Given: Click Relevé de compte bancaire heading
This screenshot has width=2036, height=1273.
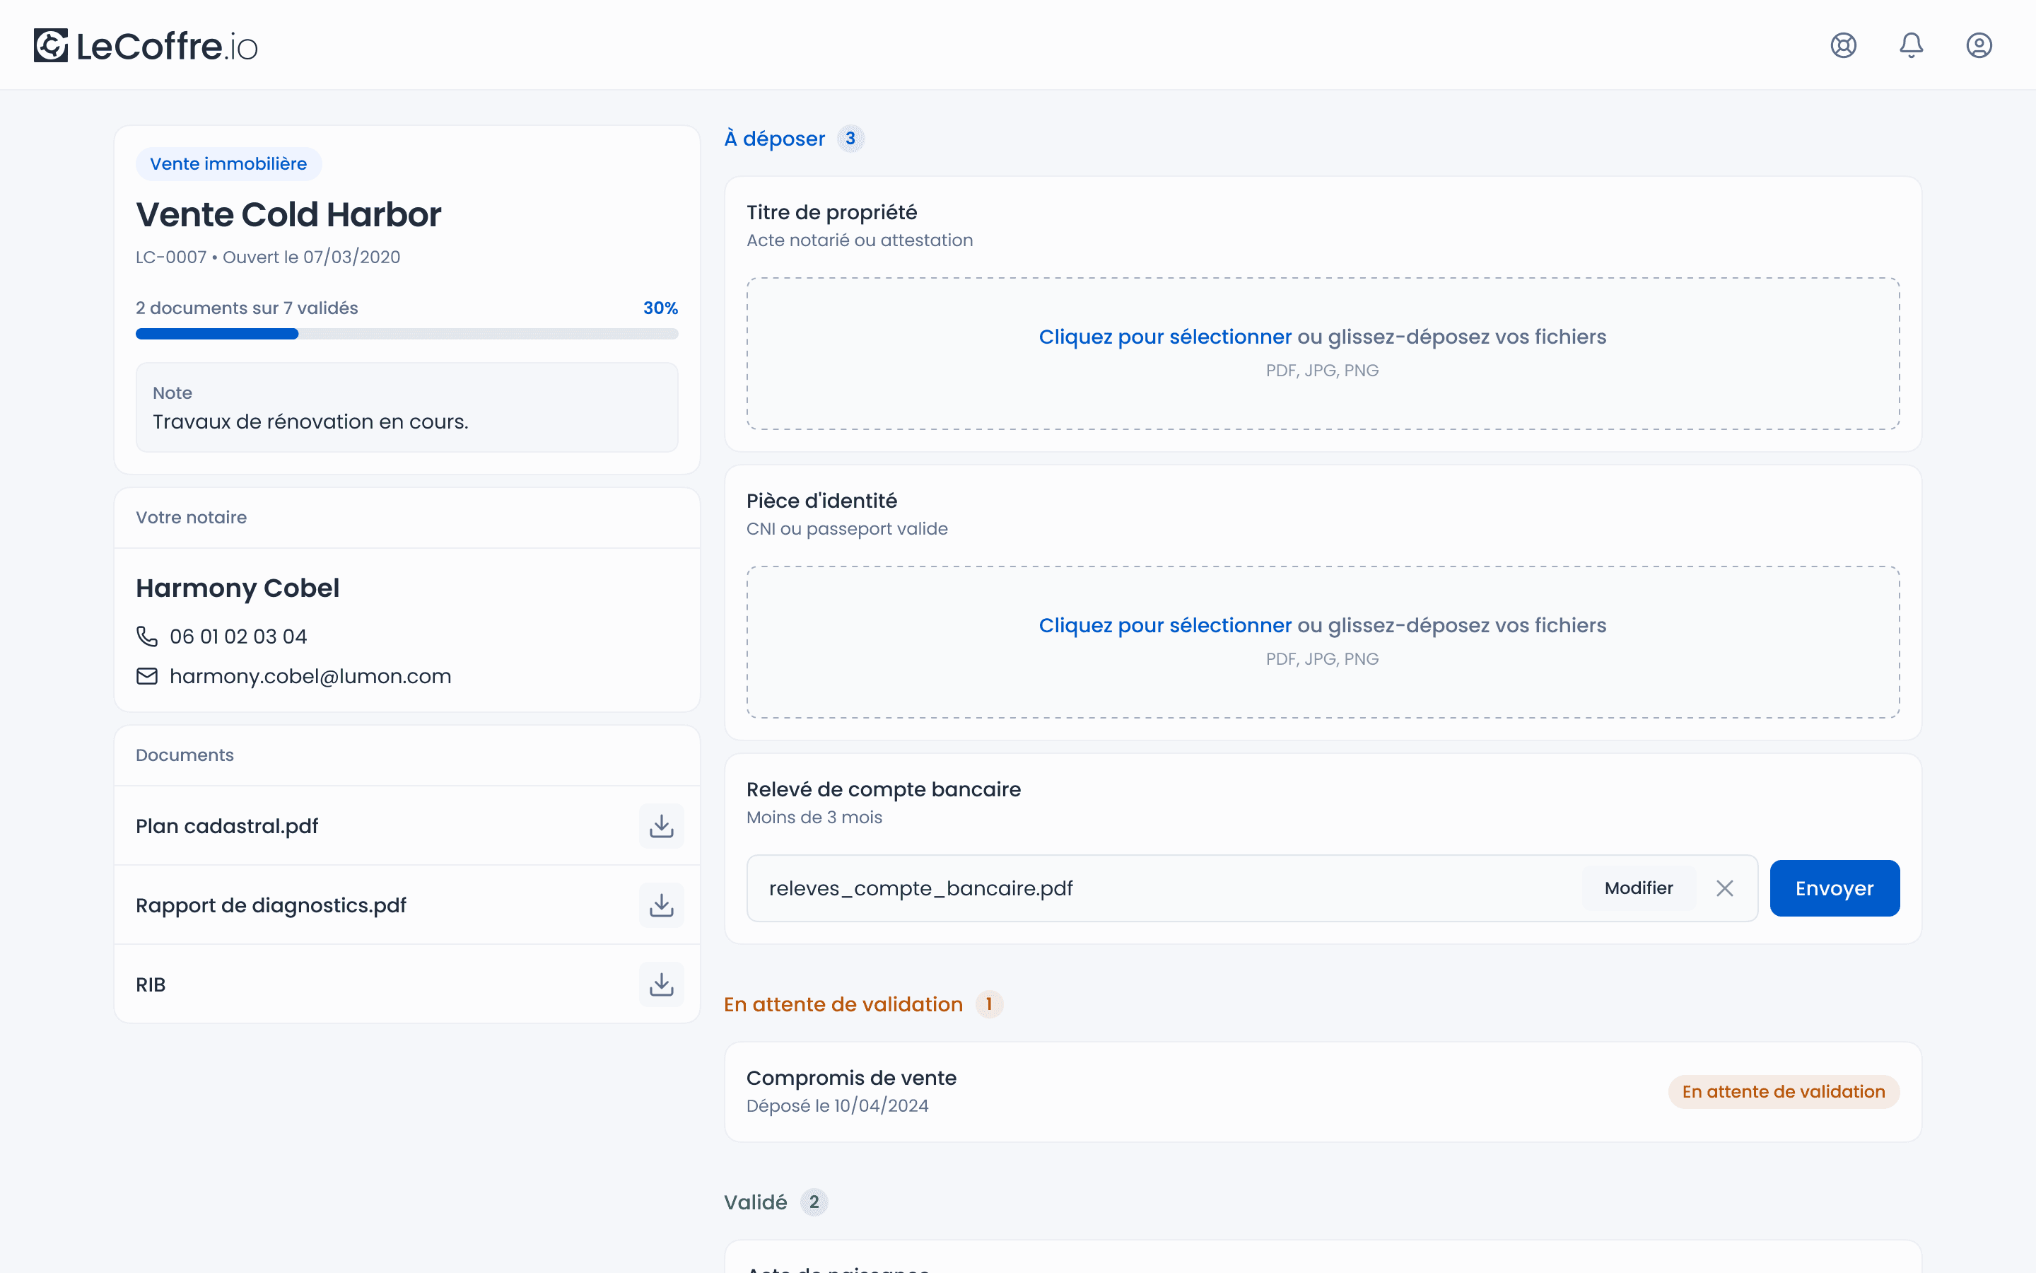Looking at the screenshot, I should point(884,790).
